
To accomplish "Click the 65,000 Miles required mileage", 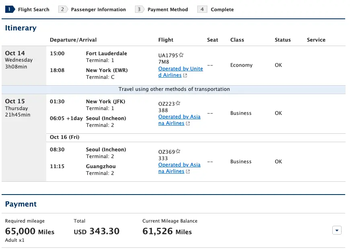I will tap(29, 231).
